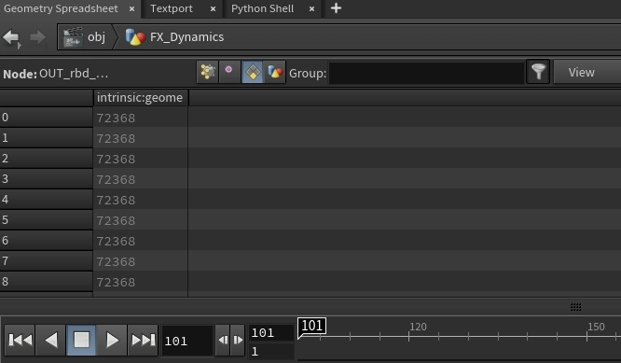Go back in network path history
Image resolution: width=621 pixels, height=363 pixels.
(11, 38)
